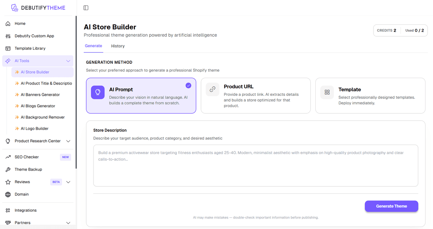Click the Product Research Center lightbulb icon
433x229 pixels.
(8, 141)
